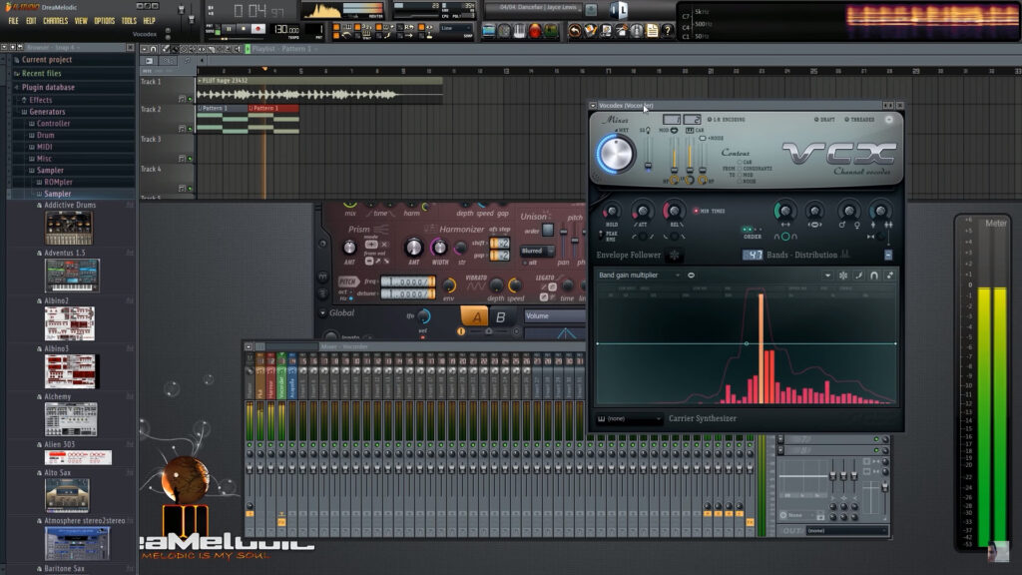This screenshot has width=1022, height=575.
Task: Select the Adventus 1.5 plugin thumbnail
Action: coord(72,276)
